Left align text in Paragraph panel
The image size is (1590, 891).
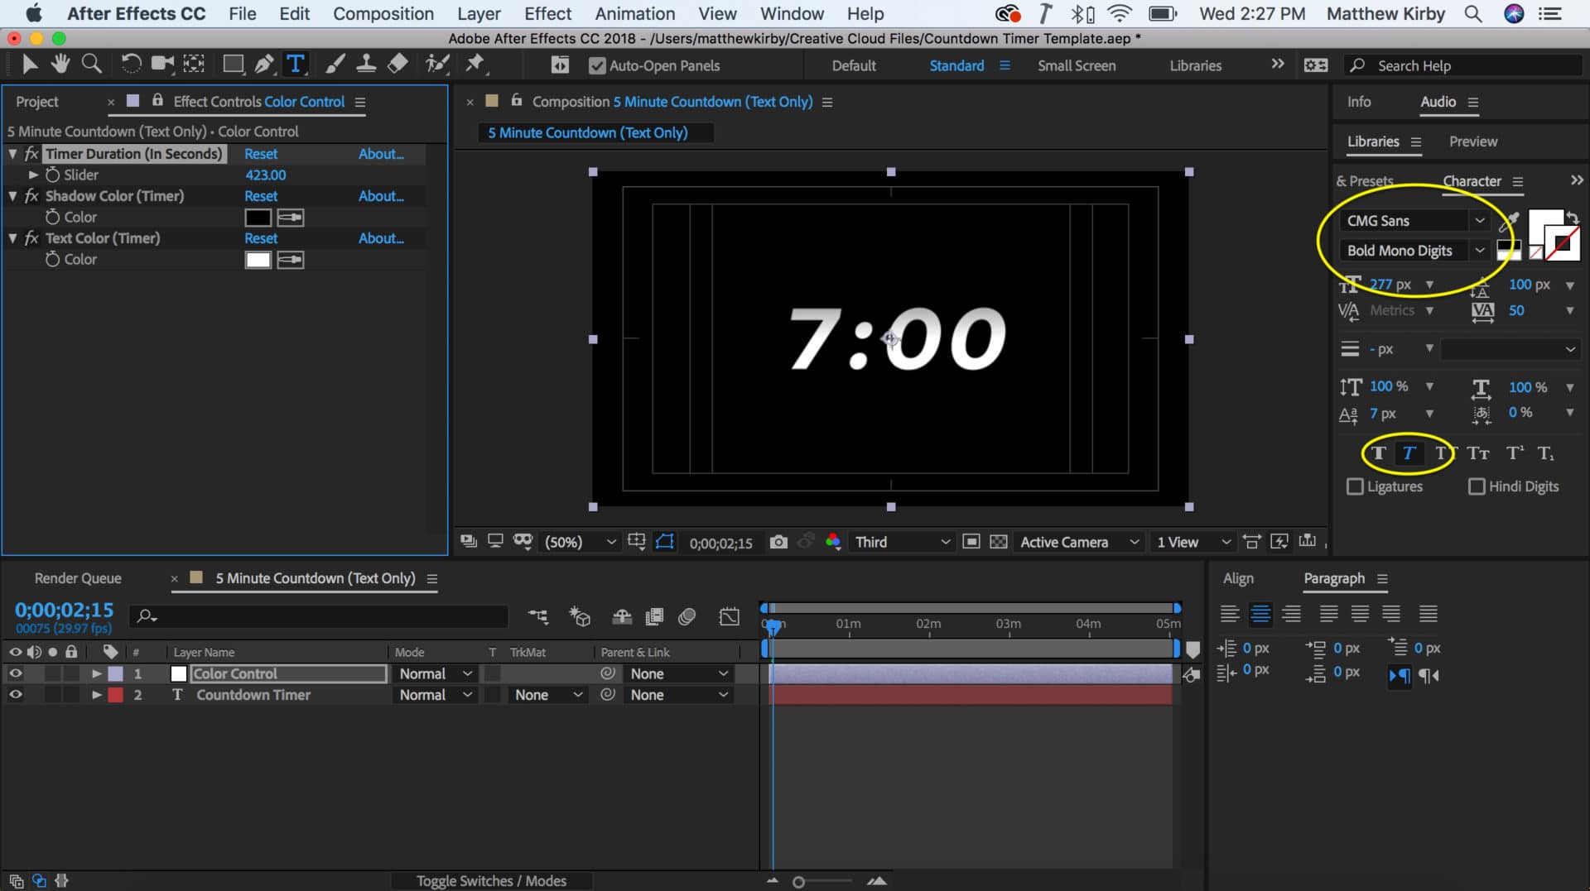tap(1230, 614)
